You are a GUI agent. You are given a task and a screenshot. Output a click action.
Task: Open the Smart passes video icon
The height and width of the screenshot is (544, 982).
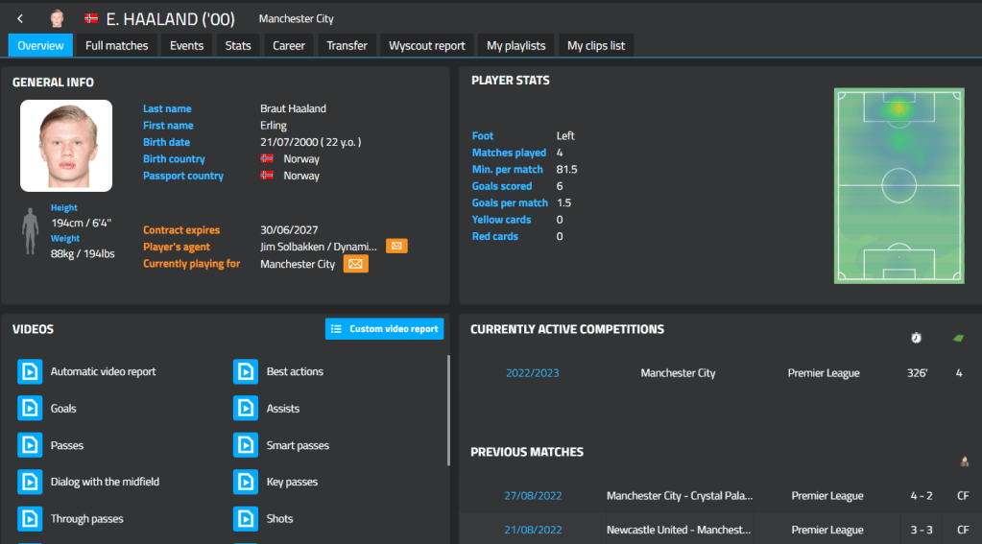point(246,445)
